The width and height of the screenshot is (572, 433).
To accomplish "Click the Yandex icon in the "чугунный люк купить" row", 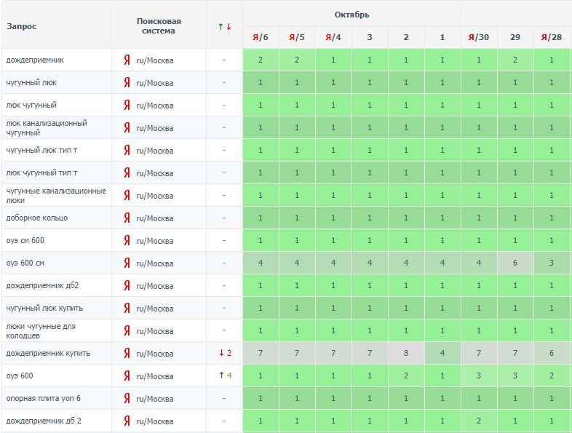I will 127,308.
